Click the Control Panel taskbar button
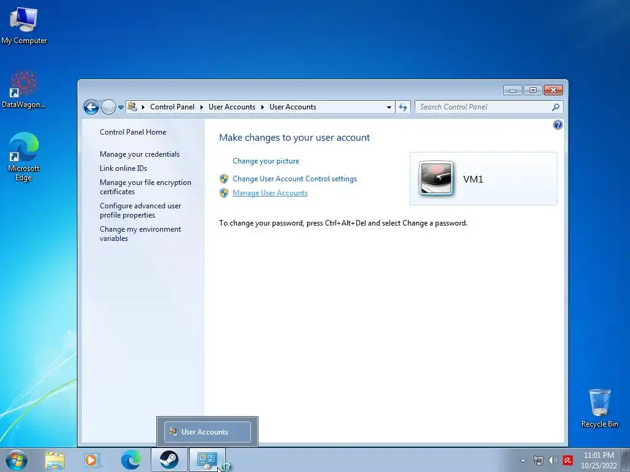This screenshot has height=472, width=630. (x=207, y=460)
